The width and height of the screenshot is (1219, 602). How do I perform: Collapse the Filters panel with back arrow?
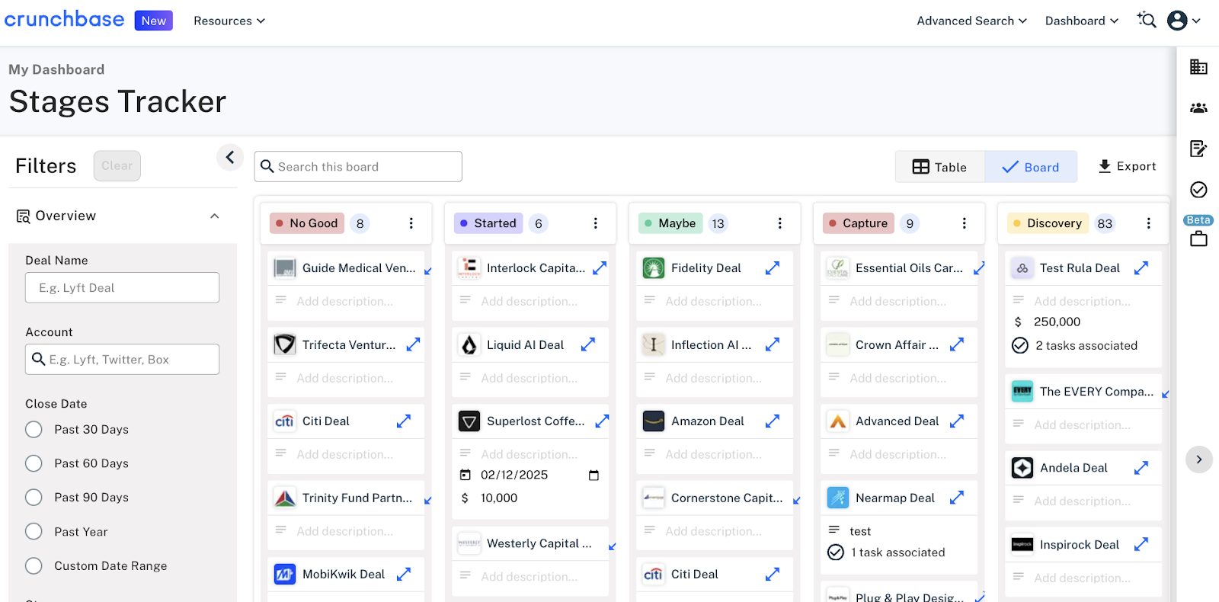click(x=230, y=158)
